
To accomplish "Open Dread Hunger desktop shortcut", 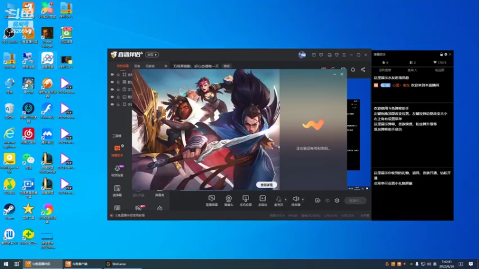I will coord(47,37).
